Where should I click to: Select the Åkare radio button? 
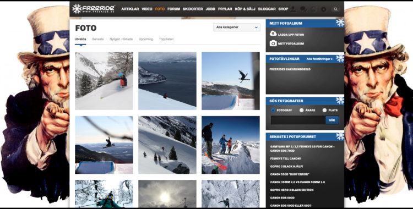(302, 111)
